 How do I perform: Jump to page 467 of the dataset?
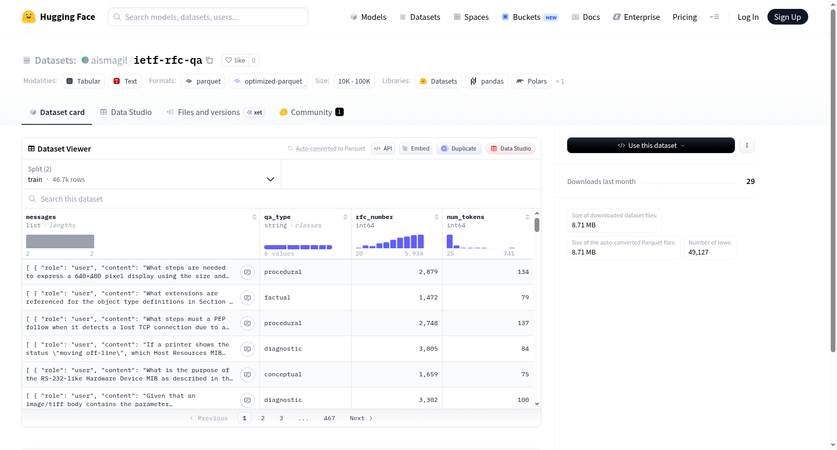(x=330, y=418)
